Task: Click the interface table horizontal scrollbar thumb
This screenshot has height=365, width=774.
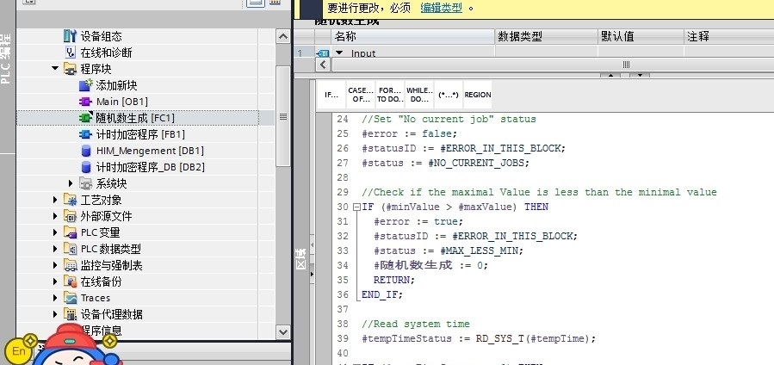Action: tap(625, 65)
